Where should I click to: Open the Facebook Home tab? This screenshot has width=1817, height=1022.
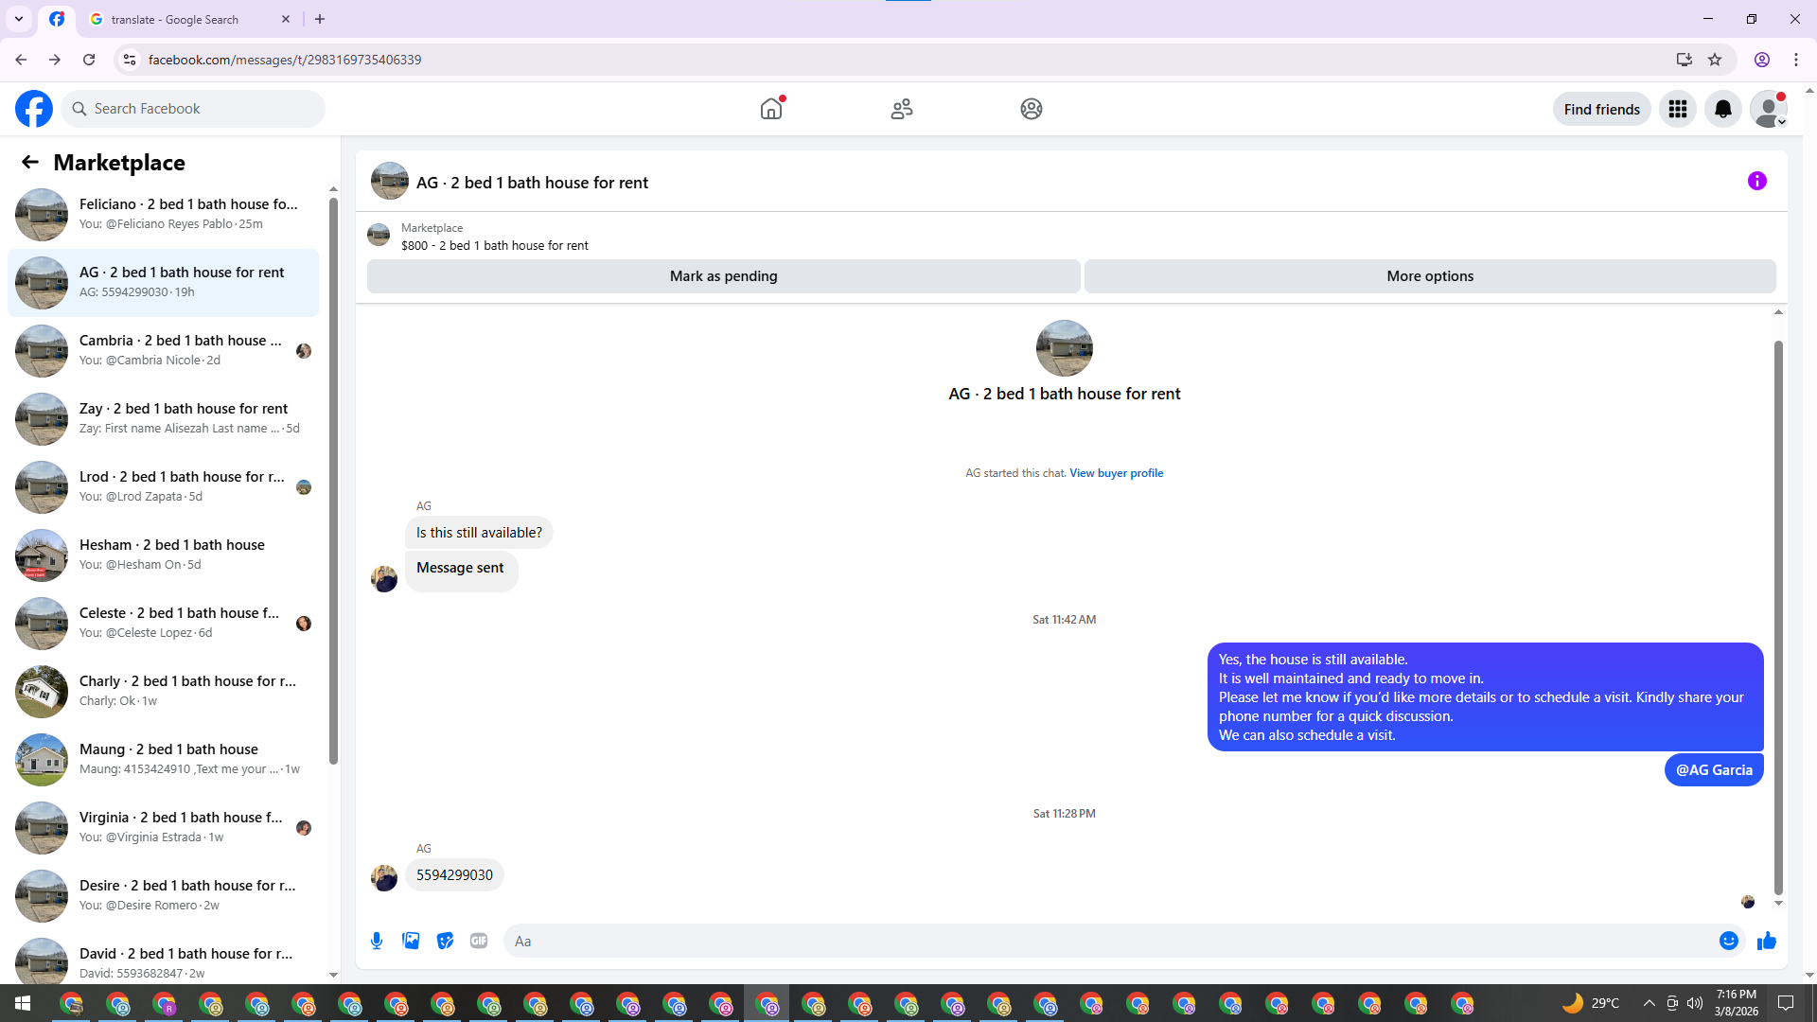pos(771,109)
